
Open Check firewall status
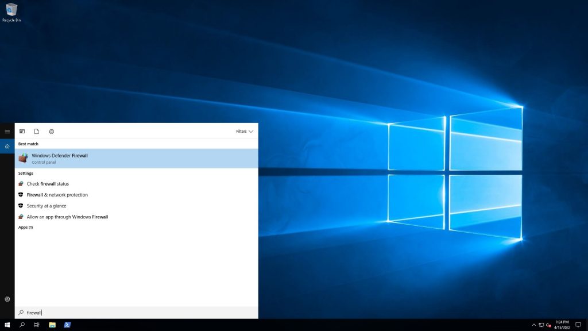click(x=48, y=183)
